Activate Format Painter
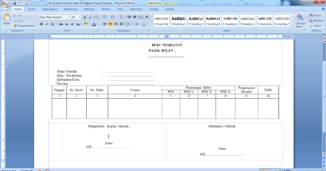 [24, 26]
